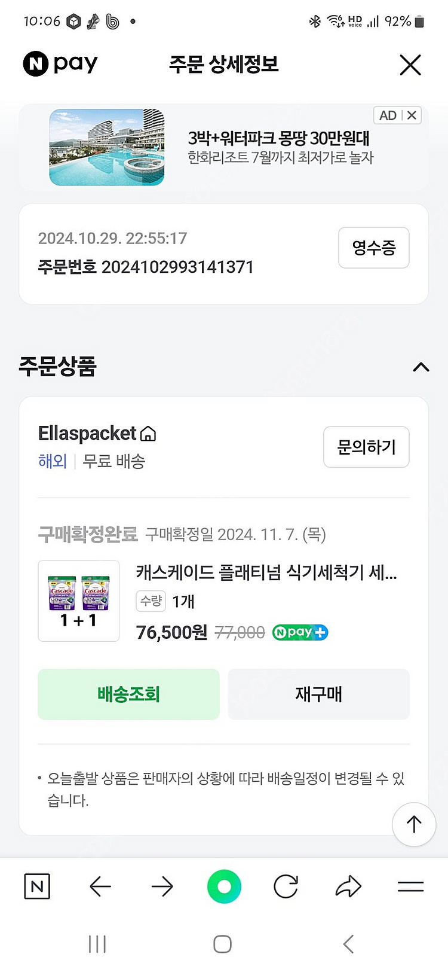Open Ellaspacket store home icon
Screen dimensions: 448x972
148,434
